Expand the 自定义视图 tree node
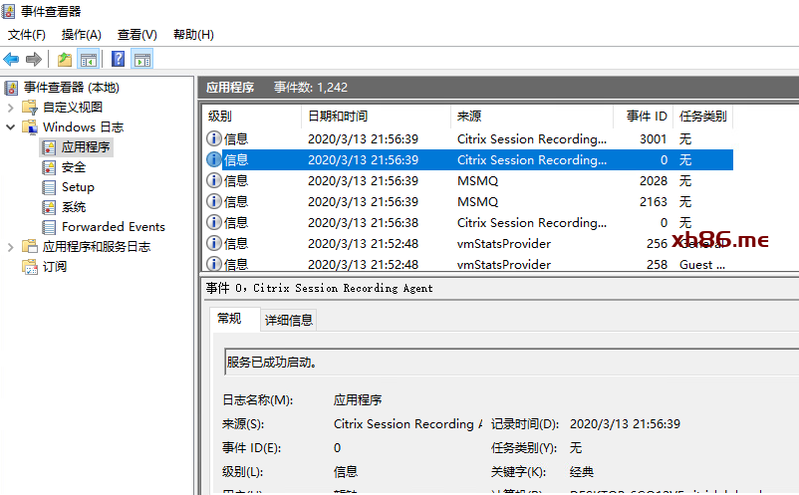The width and height of the screenshot is (799, 495). pos(10,108)
